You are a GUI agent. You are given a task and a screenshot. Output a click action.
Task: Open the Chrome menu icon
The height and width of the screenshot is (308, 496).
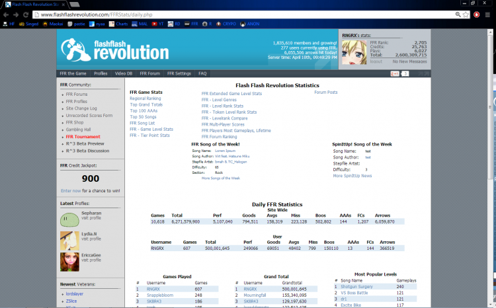click(x=489, y=14)
